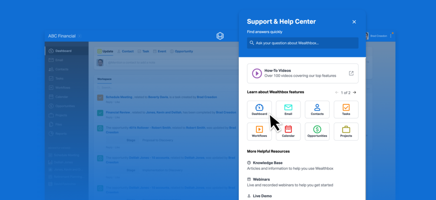The image size is (436, 200).
Task: Select Tasks in the sidebar
Action: point(67,78)
